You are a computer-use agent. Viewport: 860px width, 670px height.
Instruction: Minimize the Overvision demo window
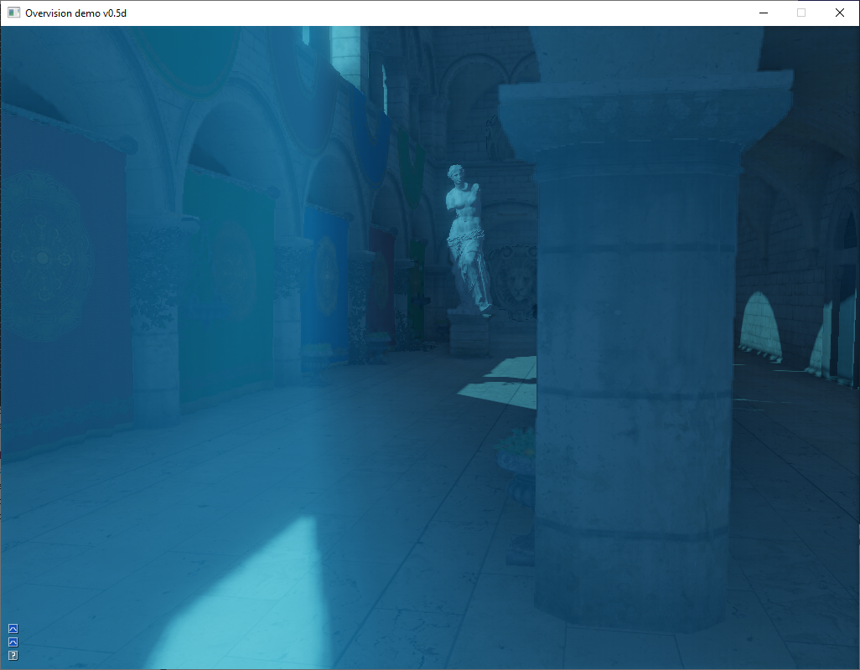(x=763, y=13)
